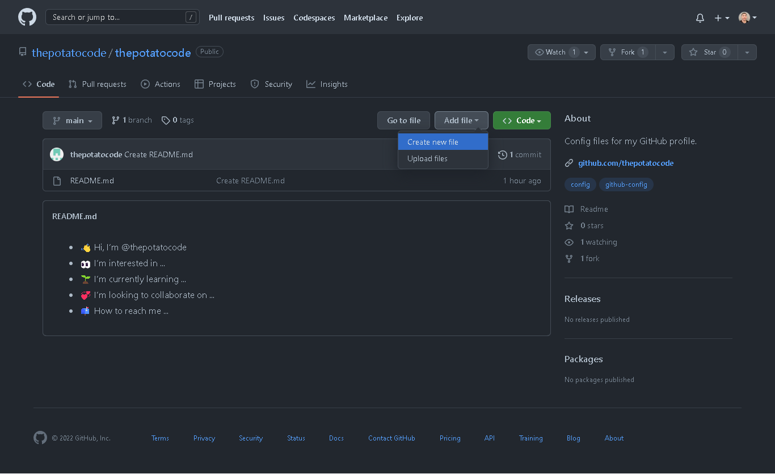Image resolution: width=775 pixels, height=474 pixels.
Task: Open the Status footer link
Action: click(x=296, y=438)
